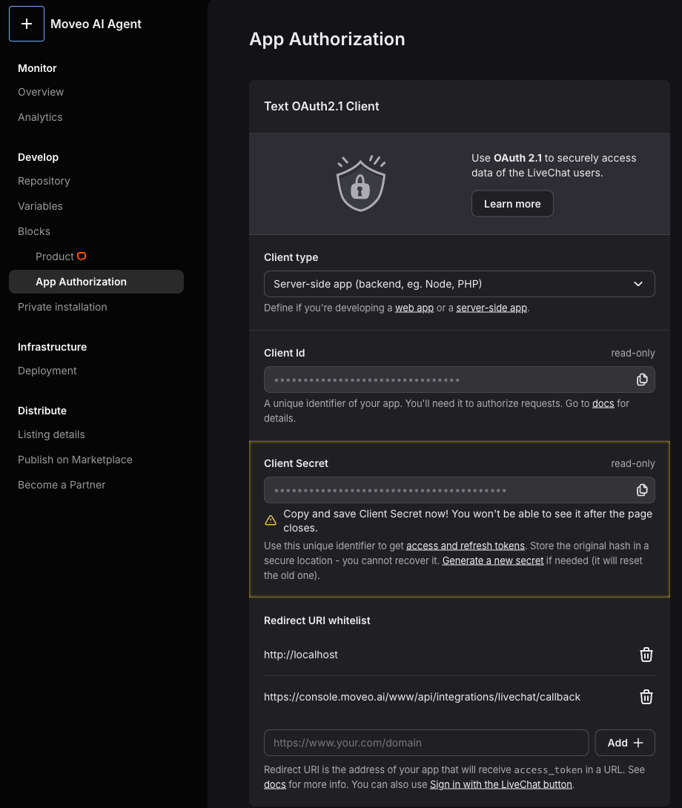Screen dimensions: 682x808
Task: Delete the http://localhost redirect URI
Action: click(646, 655)
